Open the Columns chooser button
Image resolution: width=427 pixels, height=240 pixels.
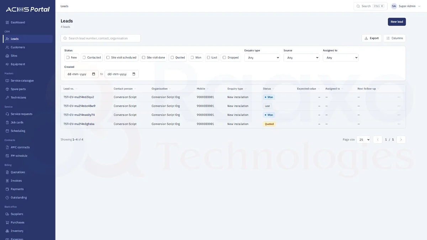pos(395,38)
